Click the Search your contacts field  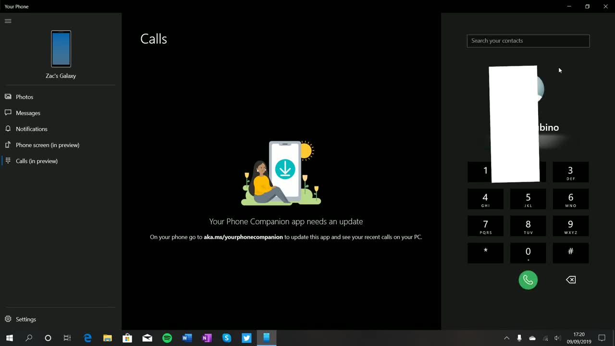coord(528,41)
